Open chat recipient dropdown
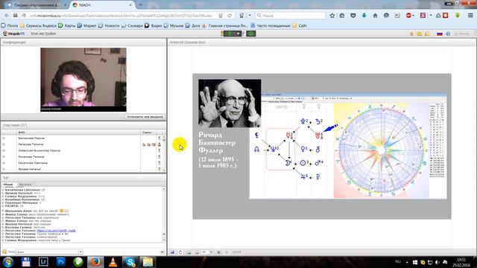The height and width of the screenshot is (268, 477). tap(80, 252)
